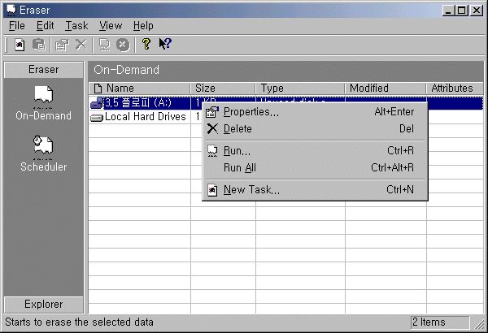This screenshot has height=333, width=488.
Task: Click the Properties icon in the context menu
Action: pyautogui.click(x=212, y=112)
